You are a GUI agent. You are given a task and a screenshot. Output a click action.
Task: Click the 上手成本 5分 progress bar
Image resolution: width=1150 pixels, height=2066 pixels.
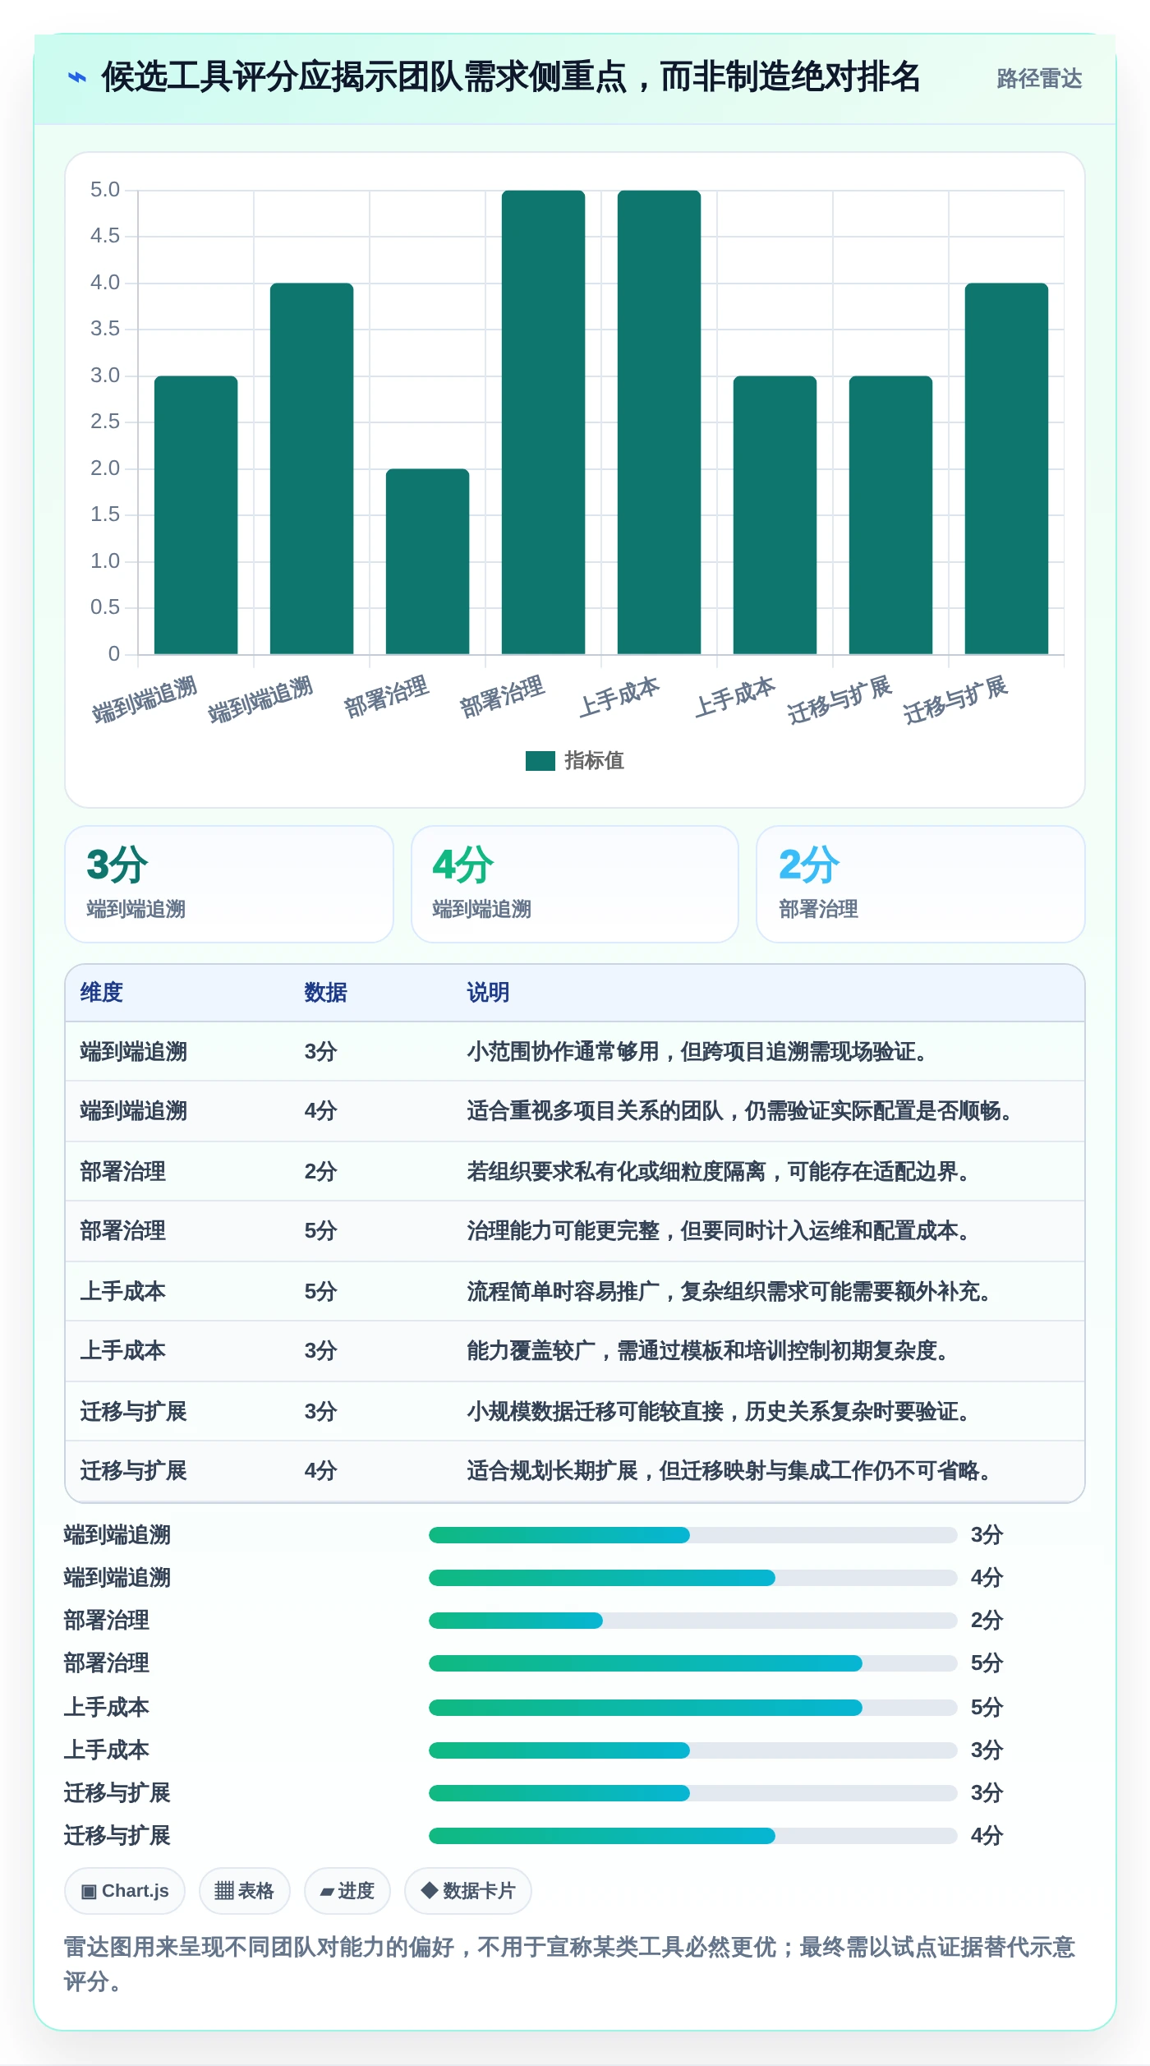[x=693, y=1708]
